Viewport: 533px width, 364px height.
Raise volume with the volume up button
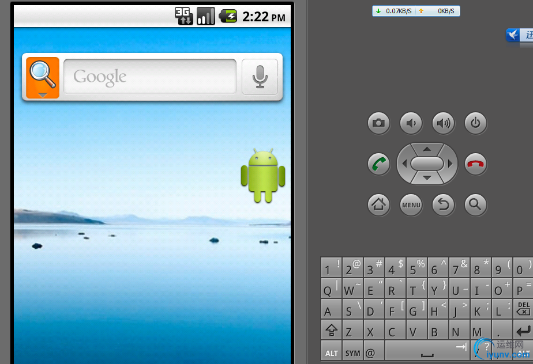click(443, 123)
